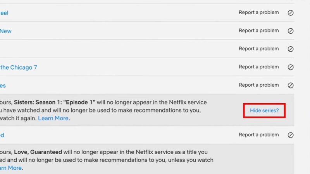Open Learn More in the Sisters notice
This screenshot has height=174, width=310.
pyautogui.click(x=53, y=118)
